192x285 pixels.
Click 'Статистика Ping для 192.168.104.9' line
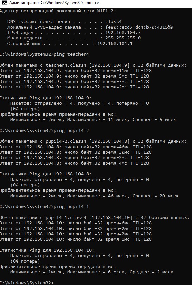46,98
